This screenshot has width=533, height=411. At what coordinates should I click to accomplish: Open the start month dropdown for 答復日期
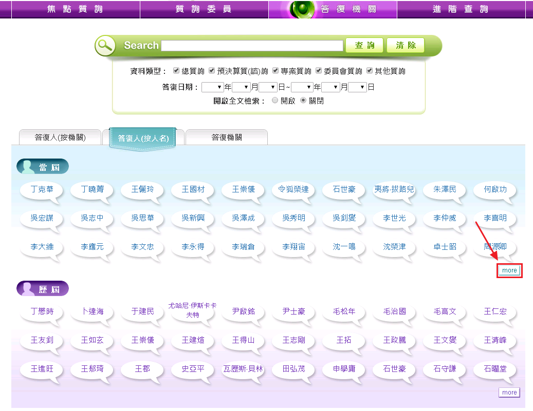pos(241,87)
